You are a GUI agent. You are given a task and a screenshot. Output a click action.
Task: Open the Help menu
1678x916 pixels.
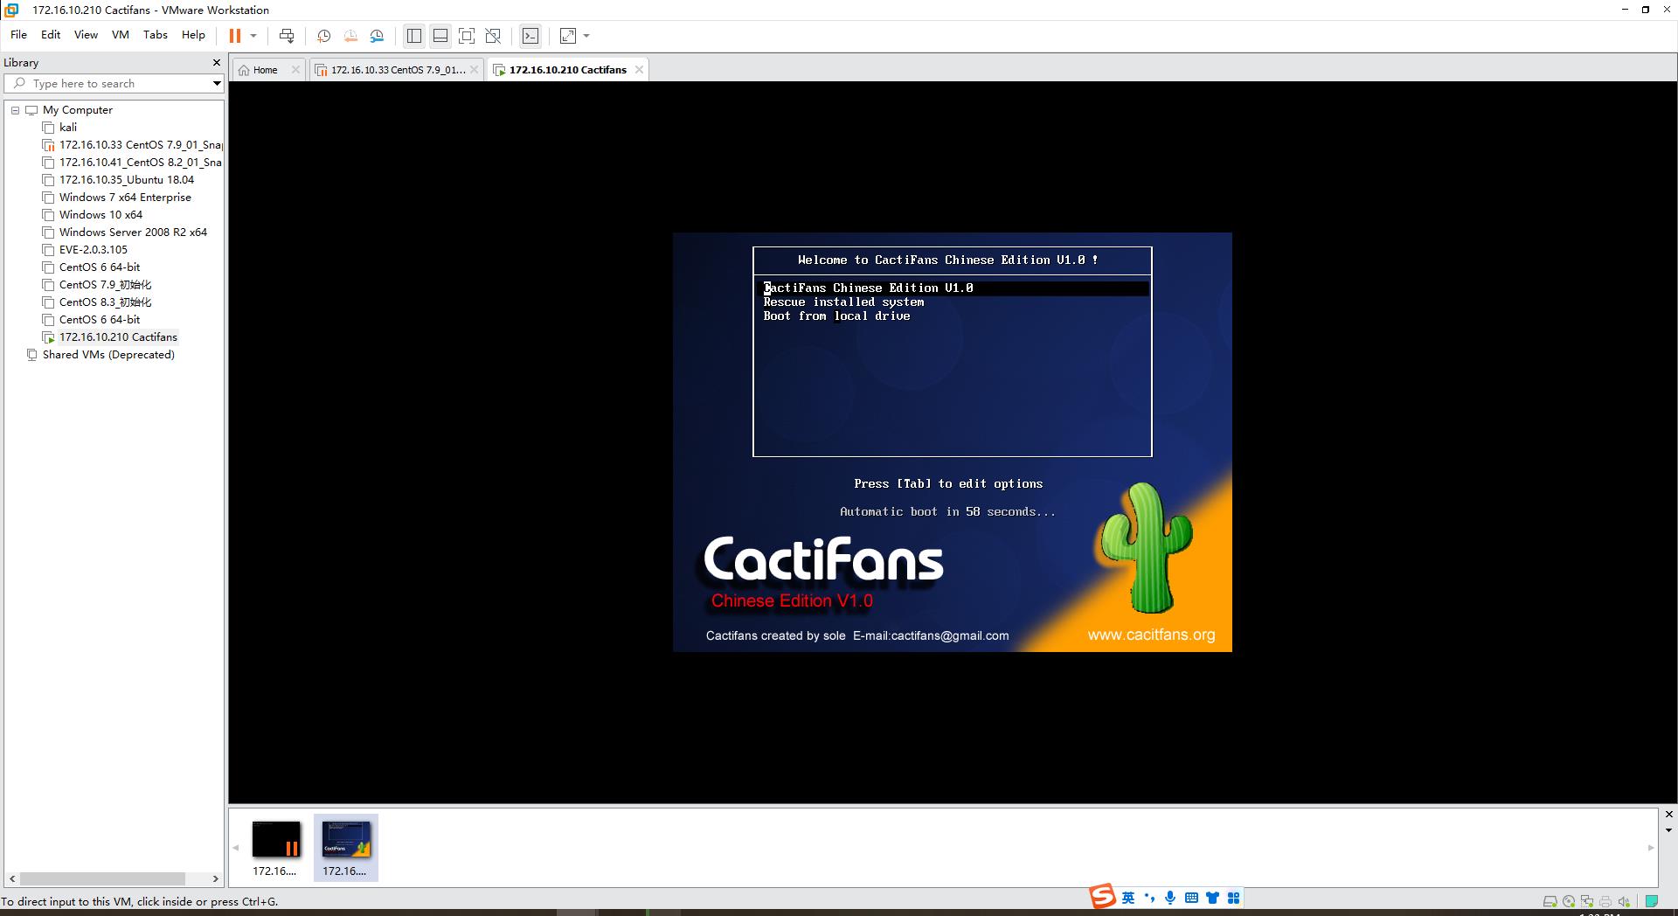(x=193, y=35)
